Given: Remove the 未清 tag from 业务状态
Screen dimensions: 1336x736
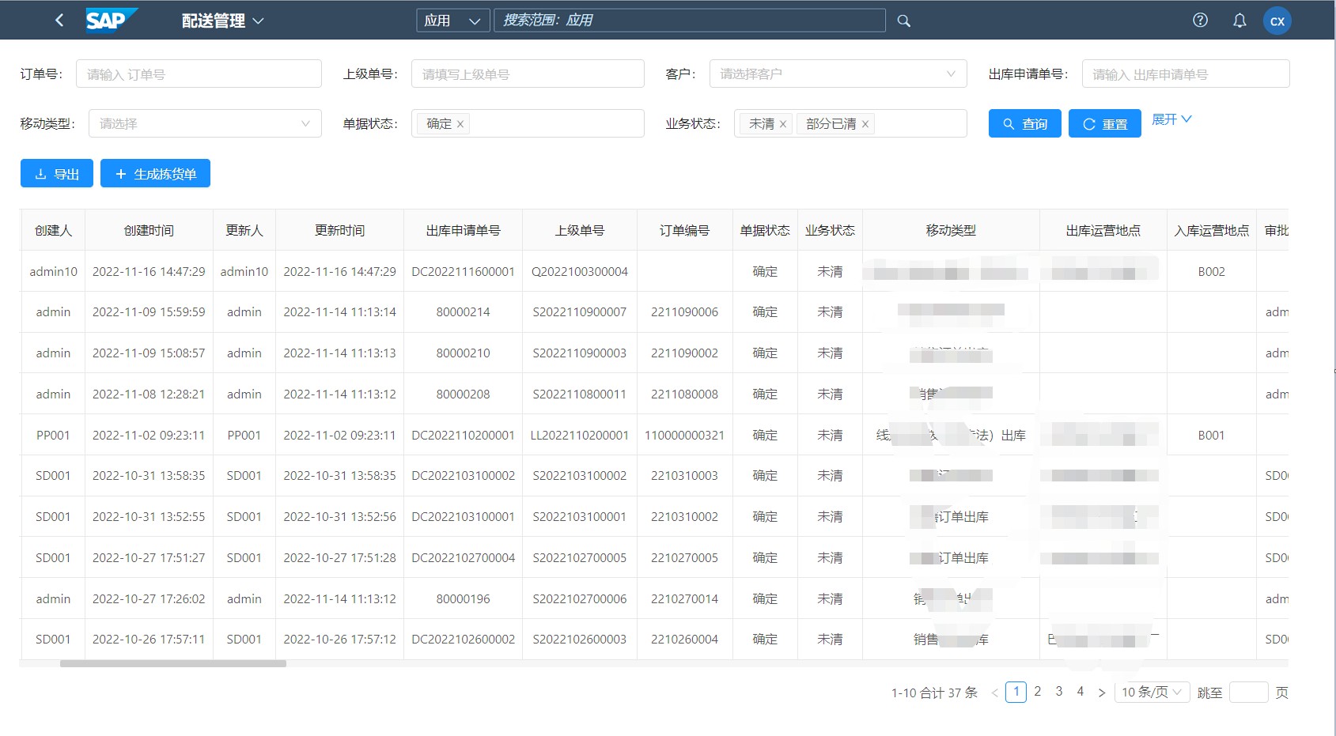Looking at the screenshot, I should tap(783, 124).
